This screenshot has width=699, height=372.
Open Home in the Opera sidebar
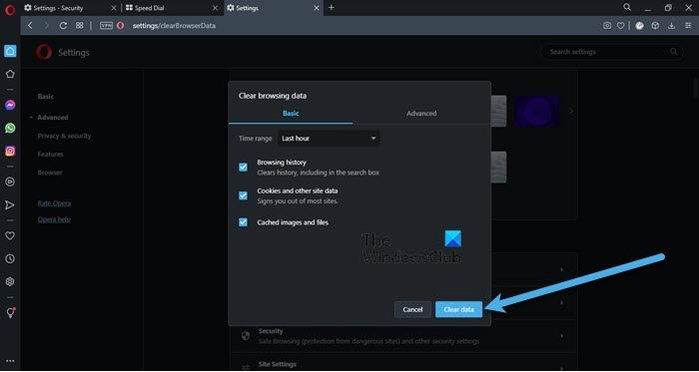10,51
